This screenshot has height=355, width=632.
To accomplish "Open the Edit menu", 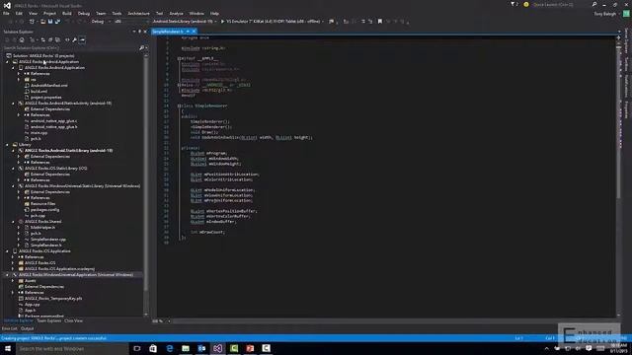I will [19, 13].
